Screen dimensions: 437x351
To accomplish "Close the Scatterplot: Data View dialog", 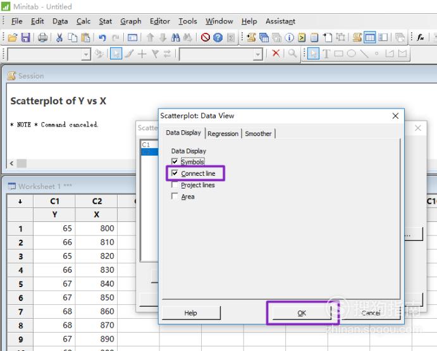I will coord(395,116).
